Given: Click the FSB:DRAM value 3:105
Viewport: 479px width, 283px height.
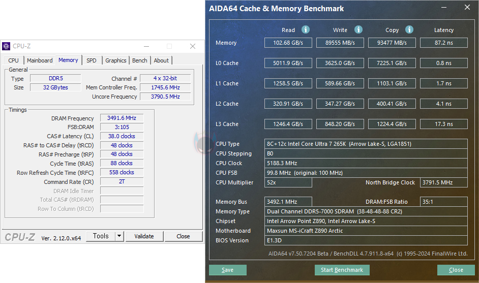Looking at the screenshot, I should point(122,128).
